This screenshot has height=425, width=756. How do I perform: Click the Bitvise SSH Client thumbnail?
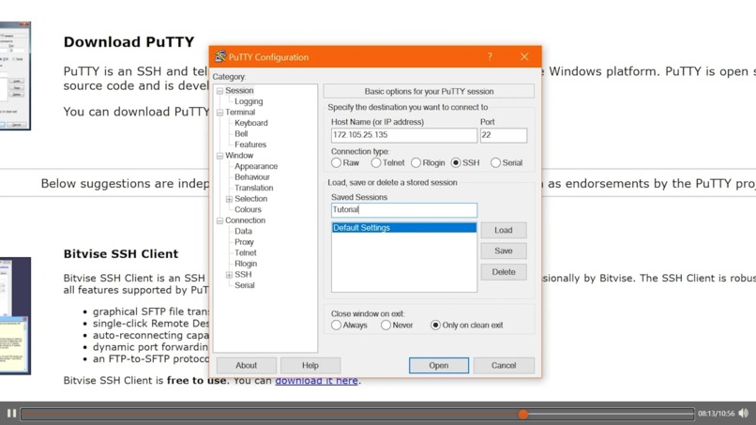pos(15,316)
